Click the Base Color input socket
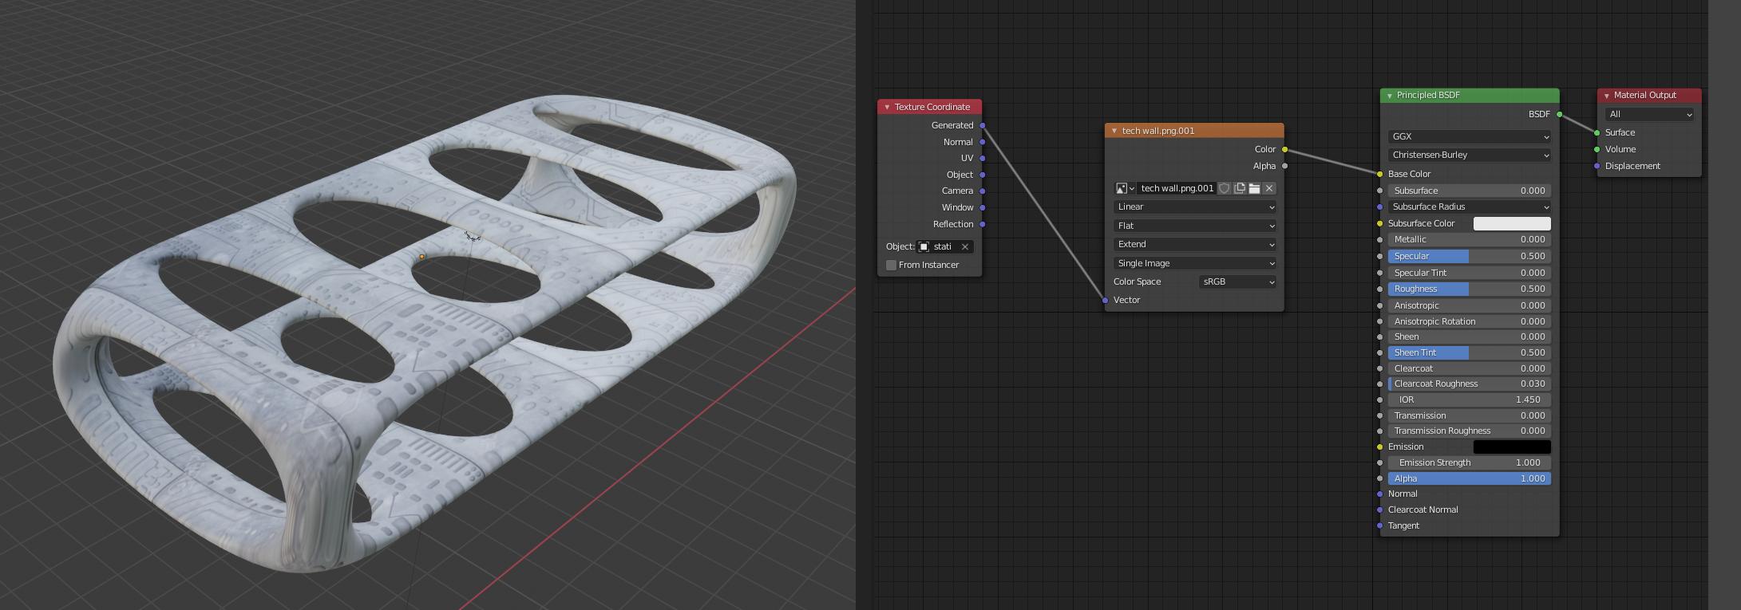 click(1380, 174)
